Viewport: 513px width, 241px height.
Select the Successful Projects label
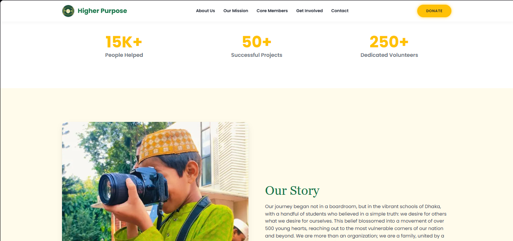tap(257, 55)
